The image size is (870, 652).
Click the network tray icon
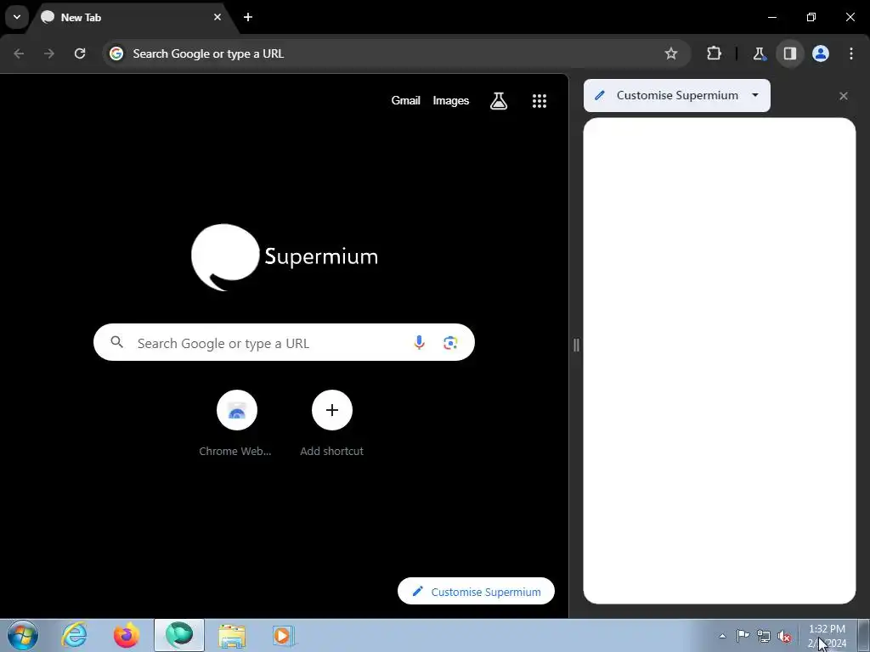[x=764, y=636]
